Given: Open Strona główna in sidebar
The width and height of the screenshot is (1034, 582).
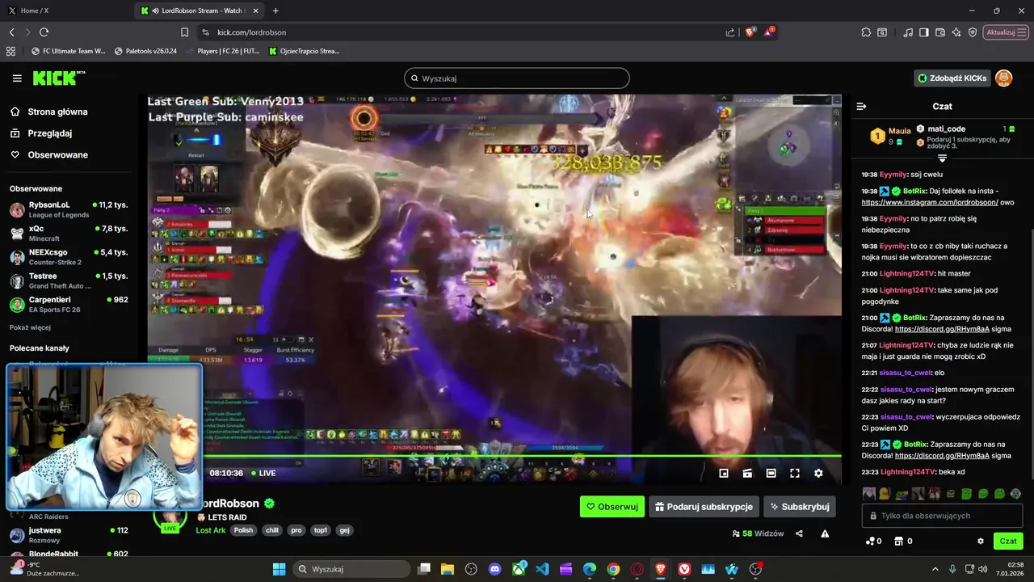Looking at the screenshot, I should pos(49,112).
